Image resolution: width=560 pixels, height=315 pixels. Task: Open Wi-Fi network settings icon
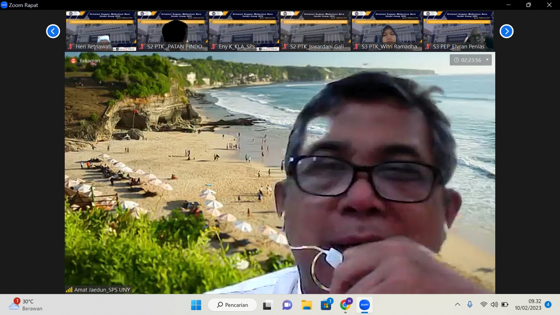click(x=484, y=304)
